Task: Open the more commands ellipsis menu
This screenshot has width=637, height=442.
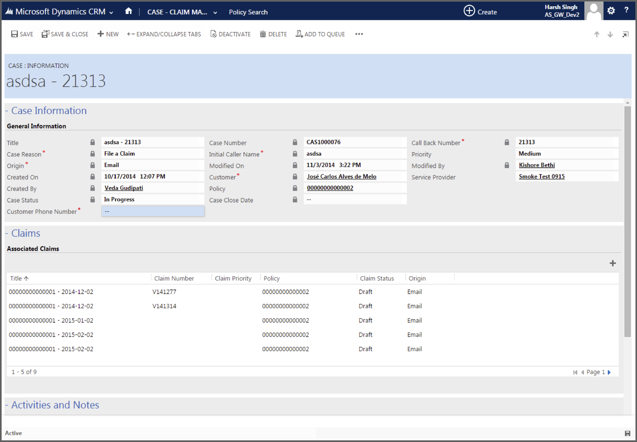Action: (359, 34)
